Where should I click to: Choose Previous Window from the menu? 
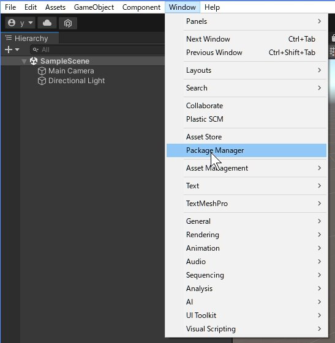coord(246,53)
